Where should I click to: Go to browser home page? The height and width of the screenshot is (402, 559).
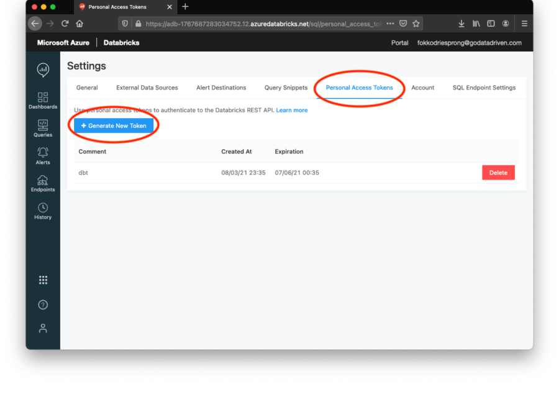(x=80, y=24)
